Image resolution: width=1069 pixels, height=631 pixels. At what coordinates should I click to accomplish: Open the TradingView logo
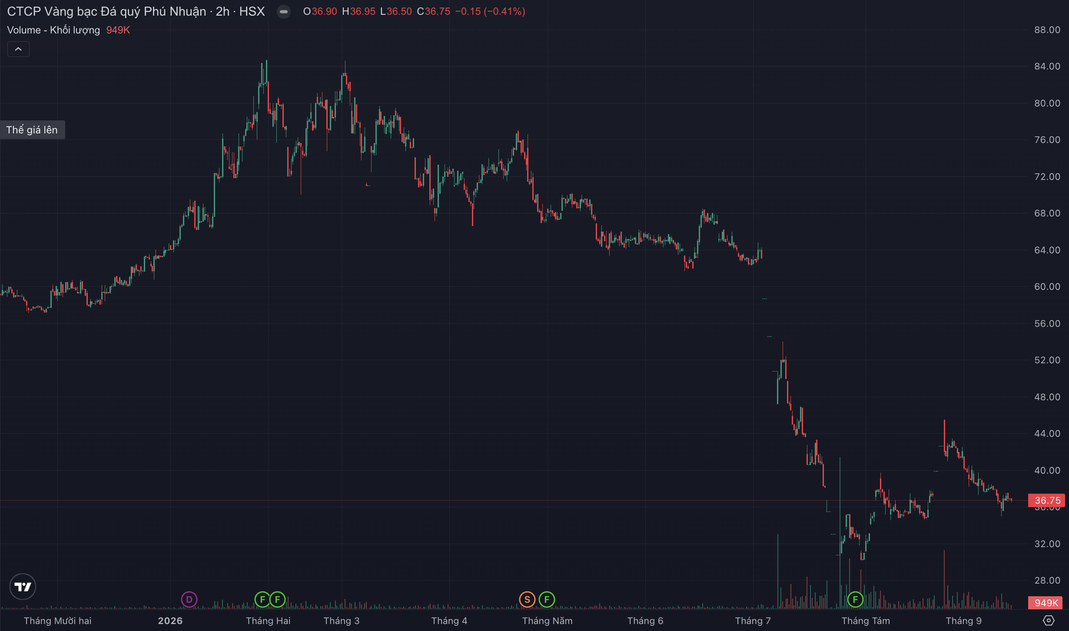click(x=23, y=587)
